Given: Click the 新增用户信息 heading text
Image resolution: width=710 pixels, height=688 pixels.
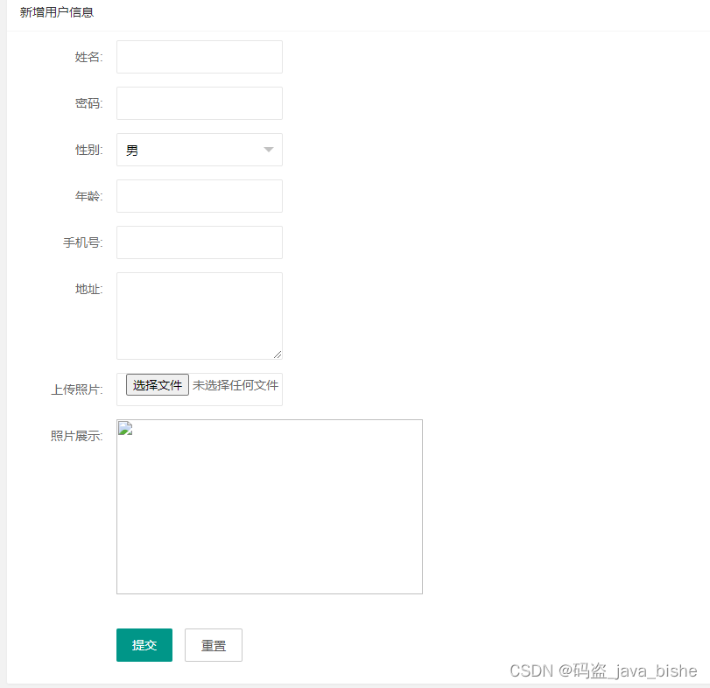Looking at the screenshot, I should [57, 12].
